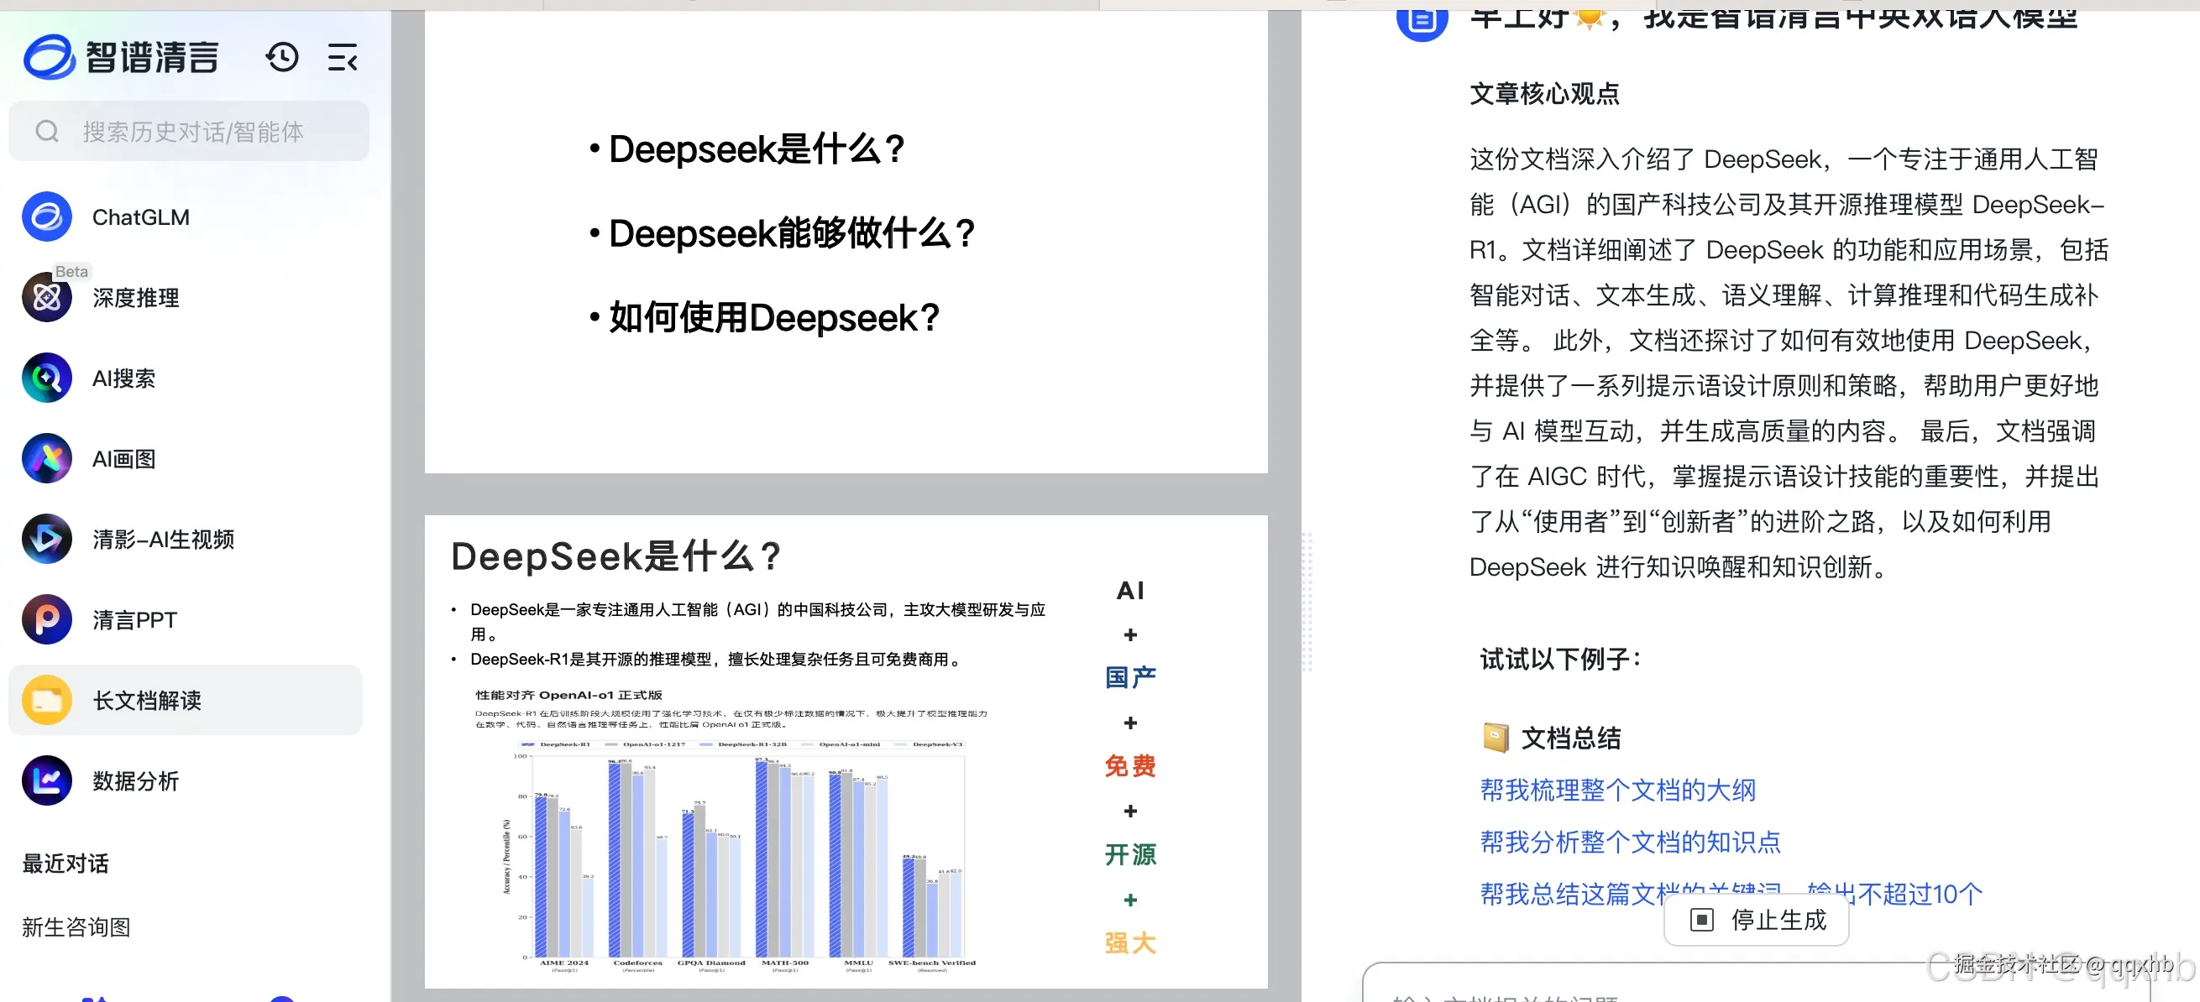Image resolution: width=2200 pixels, height=1002 pixels.
Task: Click the search history conversations box
Action: tap(188, 131)
